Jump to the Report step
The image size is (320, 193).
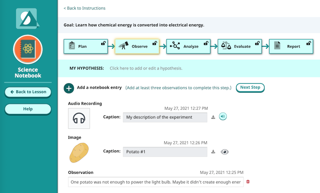coord(290,46)
